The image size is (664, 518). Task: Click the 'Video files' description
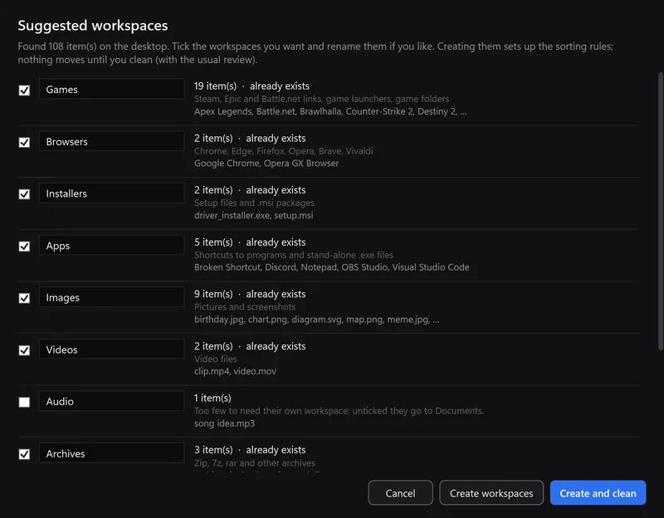pos(216,359)
